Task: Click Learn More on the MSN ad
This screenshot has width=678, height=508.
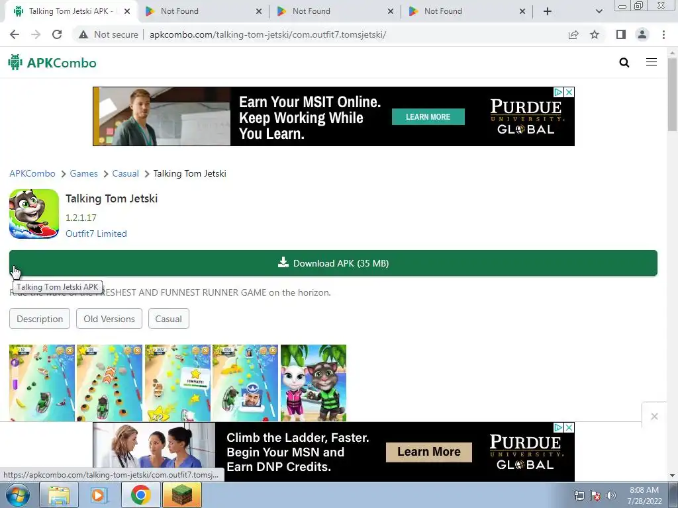Action: click(x=429, y=452)
